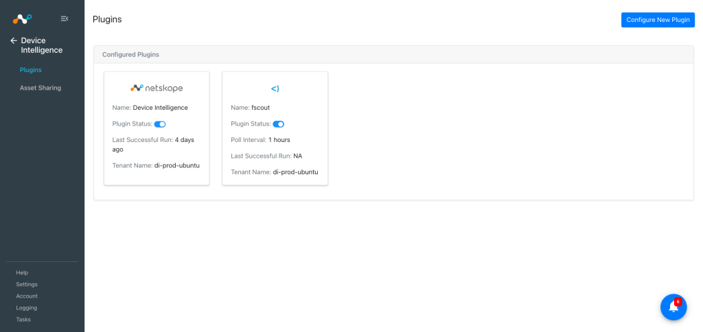Toggle fscout plugin status switch
Image resolution: width=703 pixels, height=332 pixels.
click(279, 124)
